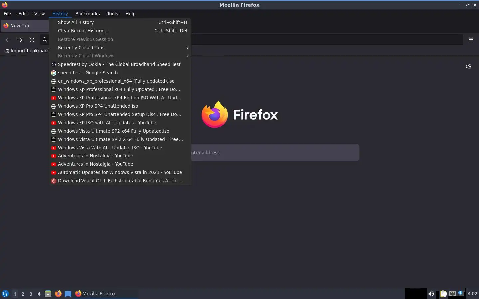Open the View menu
The image size is (479, 299).
click(x=39, y=14)
